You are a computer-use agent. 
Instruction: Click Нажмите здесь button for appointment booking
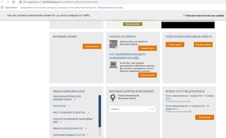147,48
